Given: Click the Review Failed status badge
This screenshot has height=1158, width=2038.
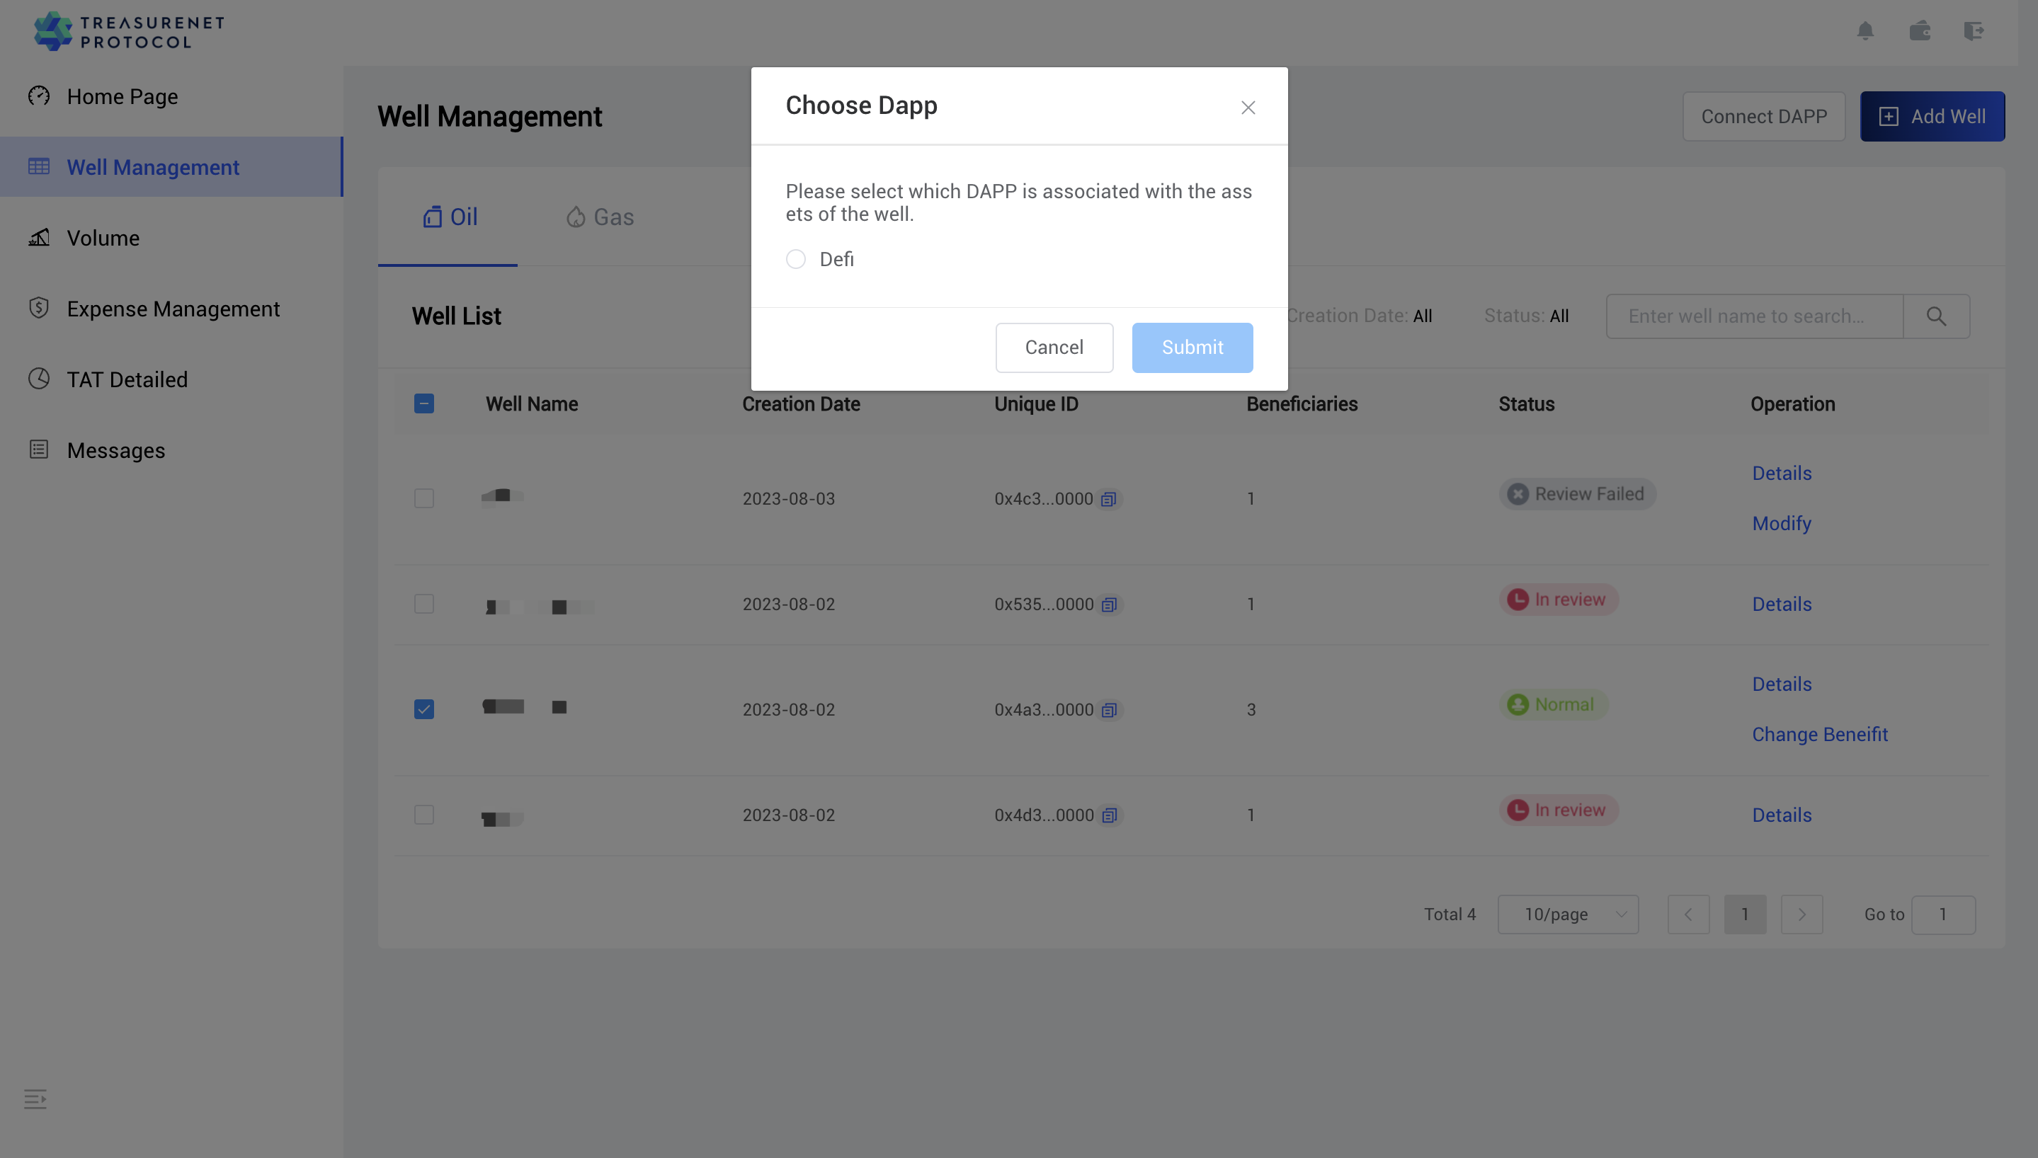Looking at the screenshot, I should [1578, 494].
